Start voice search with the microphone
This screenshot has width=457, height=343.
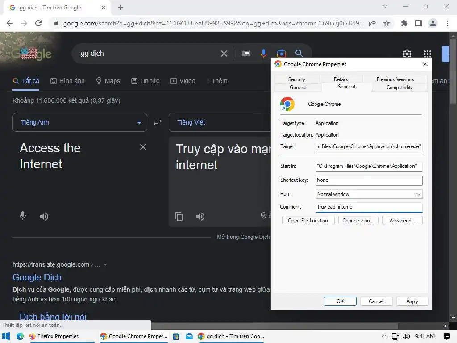[x=263, y=54]
